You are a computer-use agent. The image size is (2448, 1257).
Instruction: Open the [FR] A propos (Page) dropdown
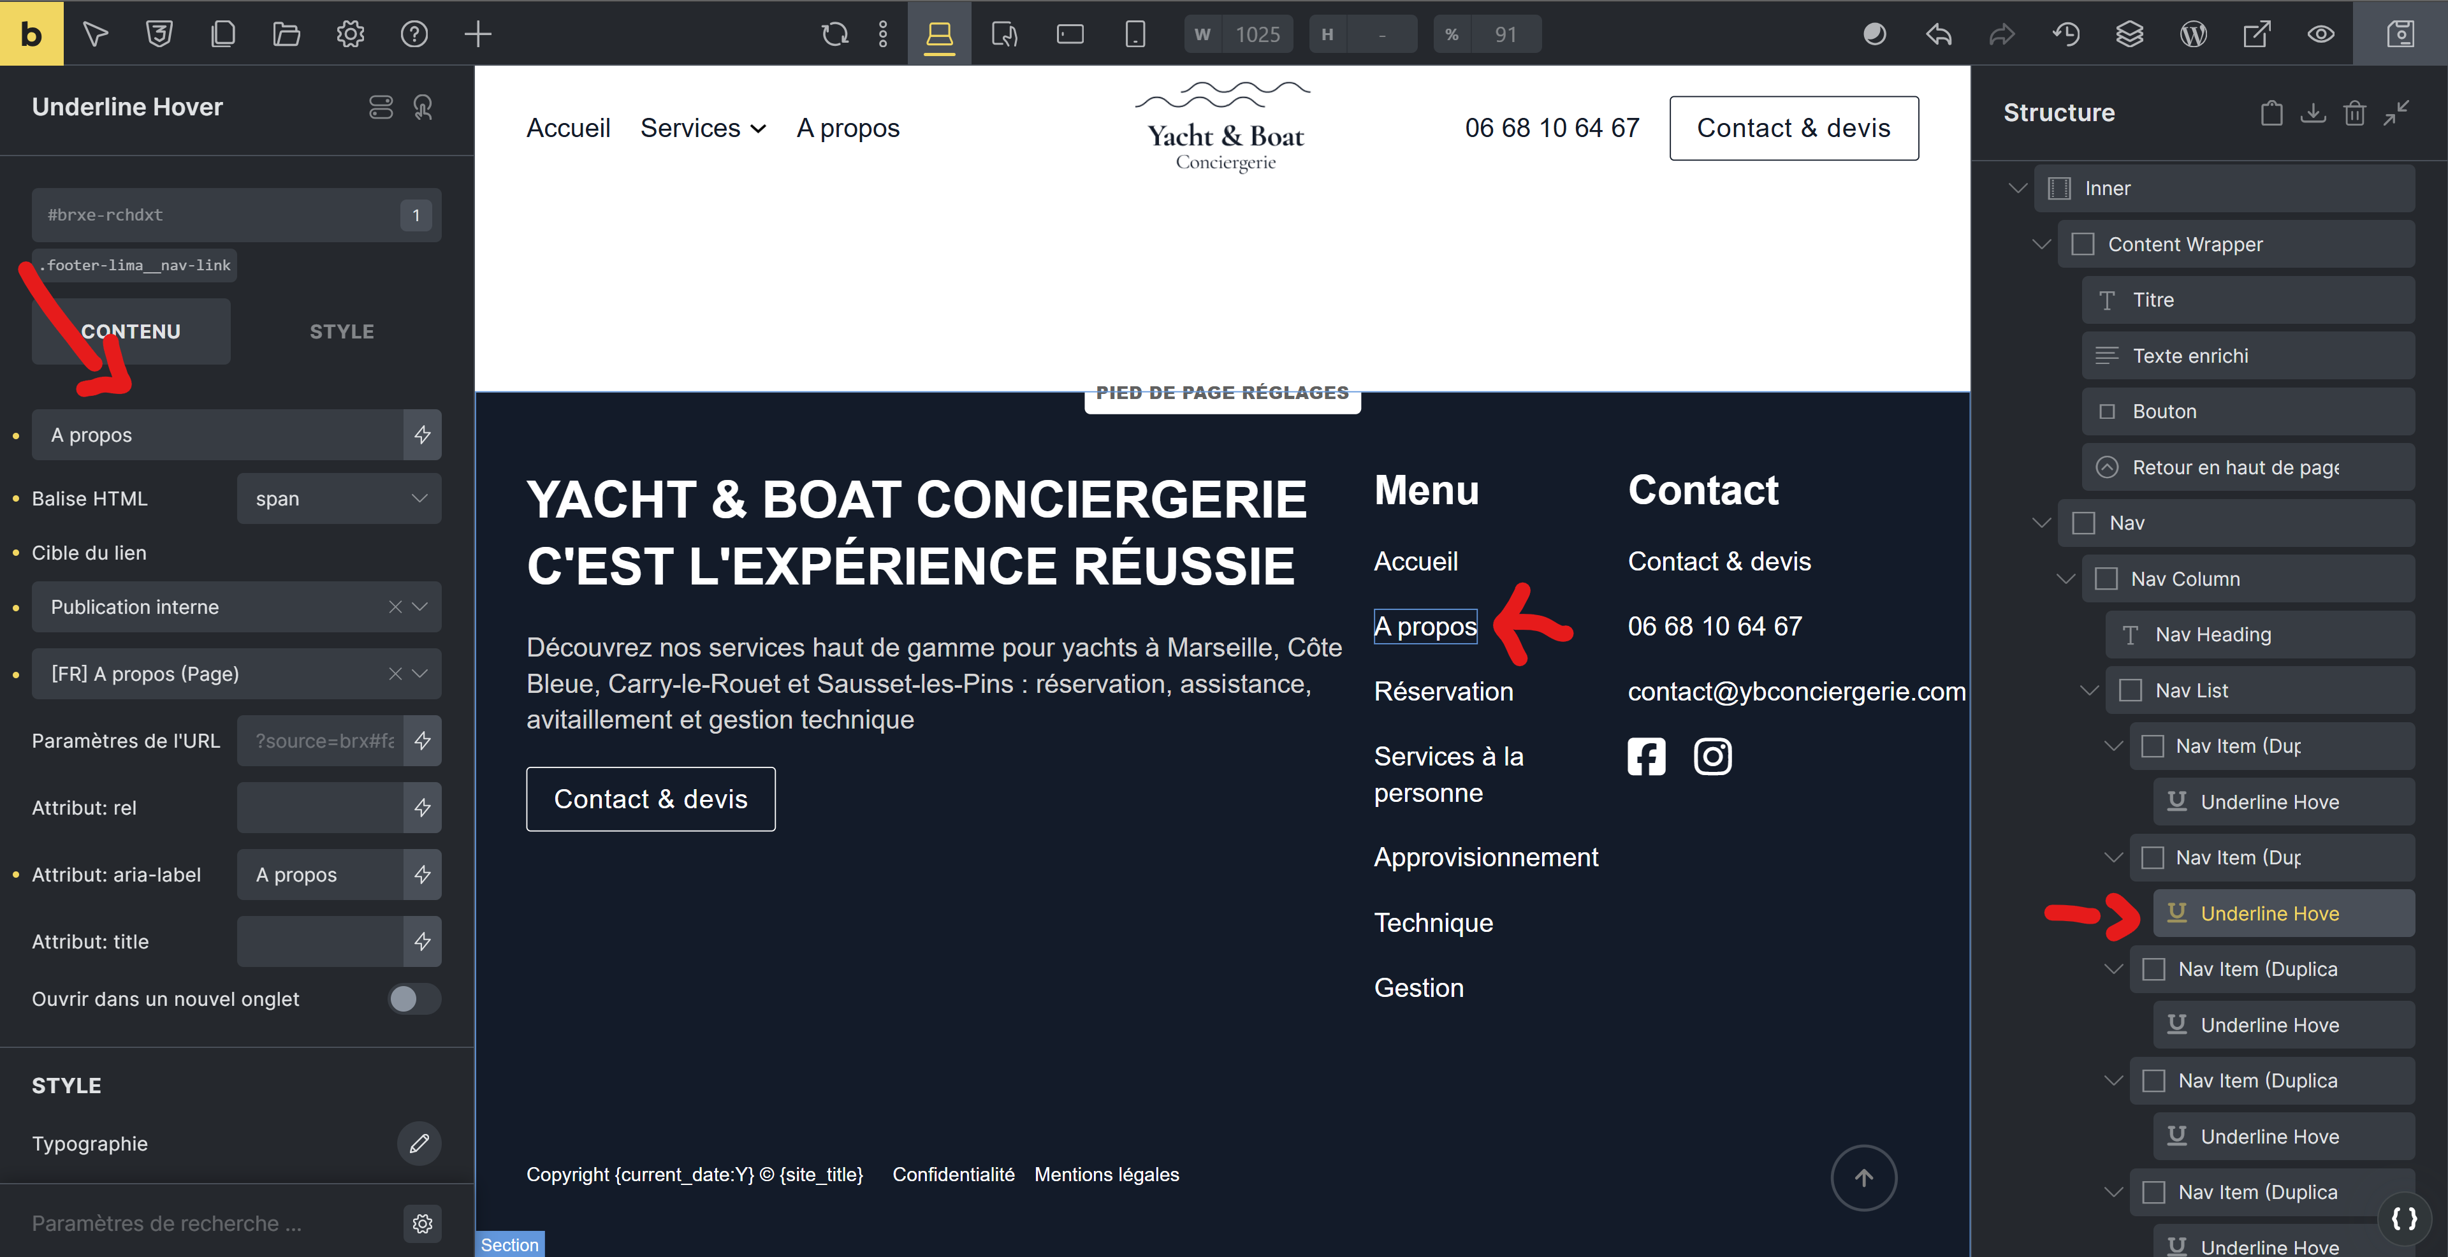(237, 674)
